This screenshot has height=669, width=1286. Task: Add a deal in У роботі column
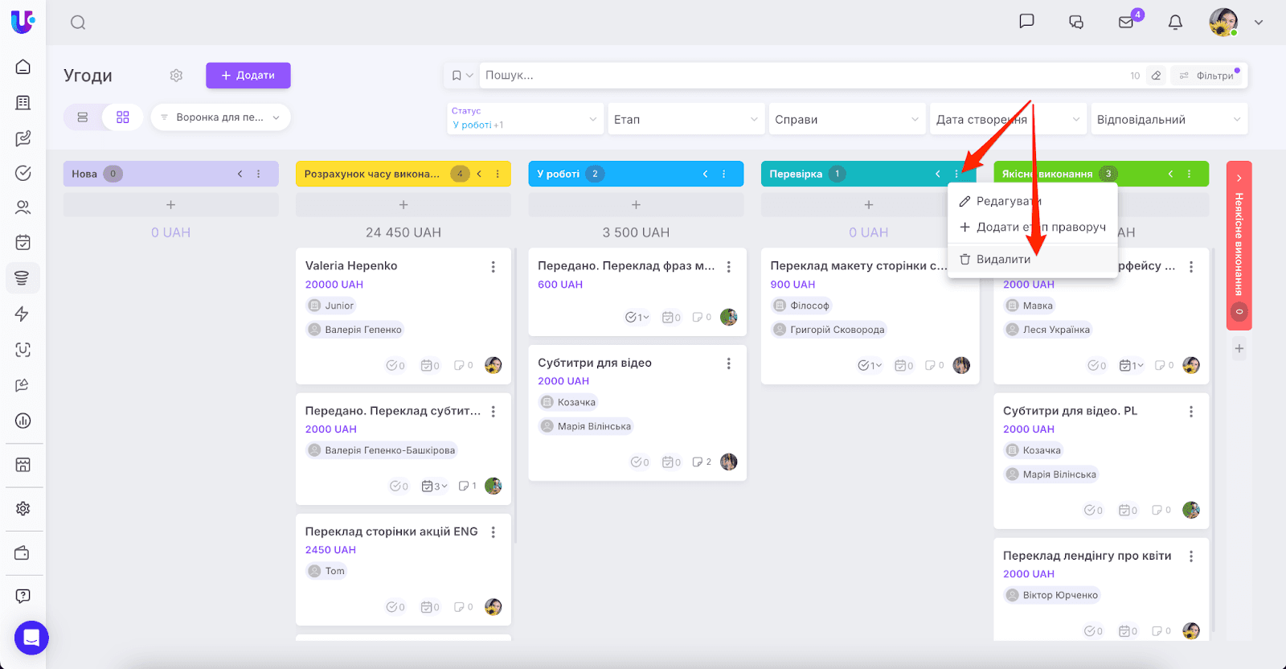point(636,205)
